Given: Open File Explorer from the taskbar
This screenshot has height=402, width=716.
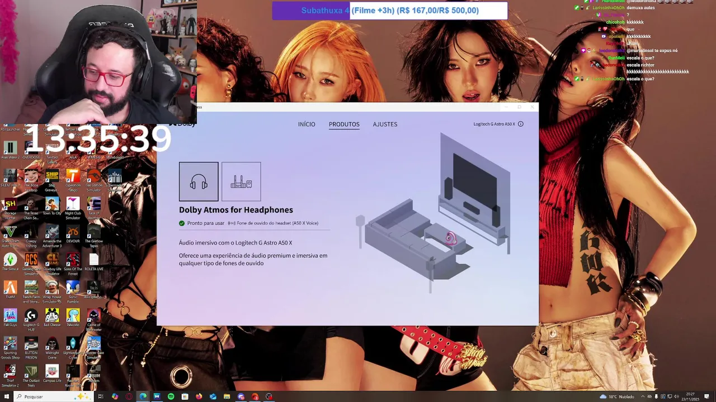Looking at the screenshot, I should coord(227,396).
